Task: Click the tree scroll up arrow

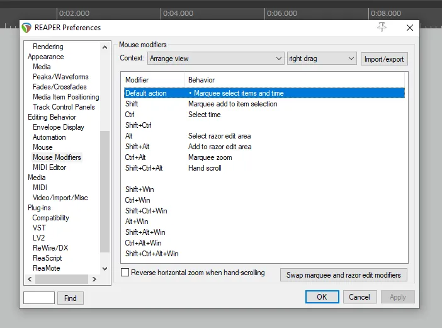Action: tap(105, 47)
